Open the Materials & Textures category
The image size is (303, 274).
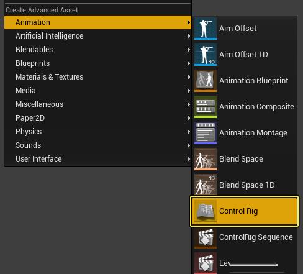97,77
